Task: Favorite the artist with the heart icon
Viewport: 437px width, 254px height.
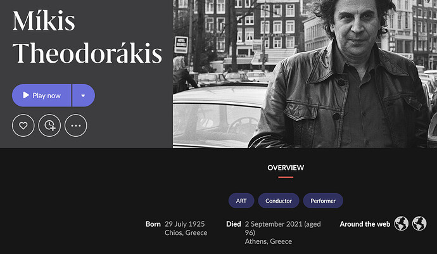Action: coord(23,125)
